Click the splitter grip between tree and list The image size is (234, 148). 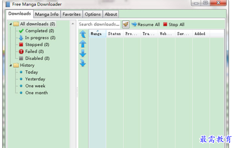click(x=77, y=92)
